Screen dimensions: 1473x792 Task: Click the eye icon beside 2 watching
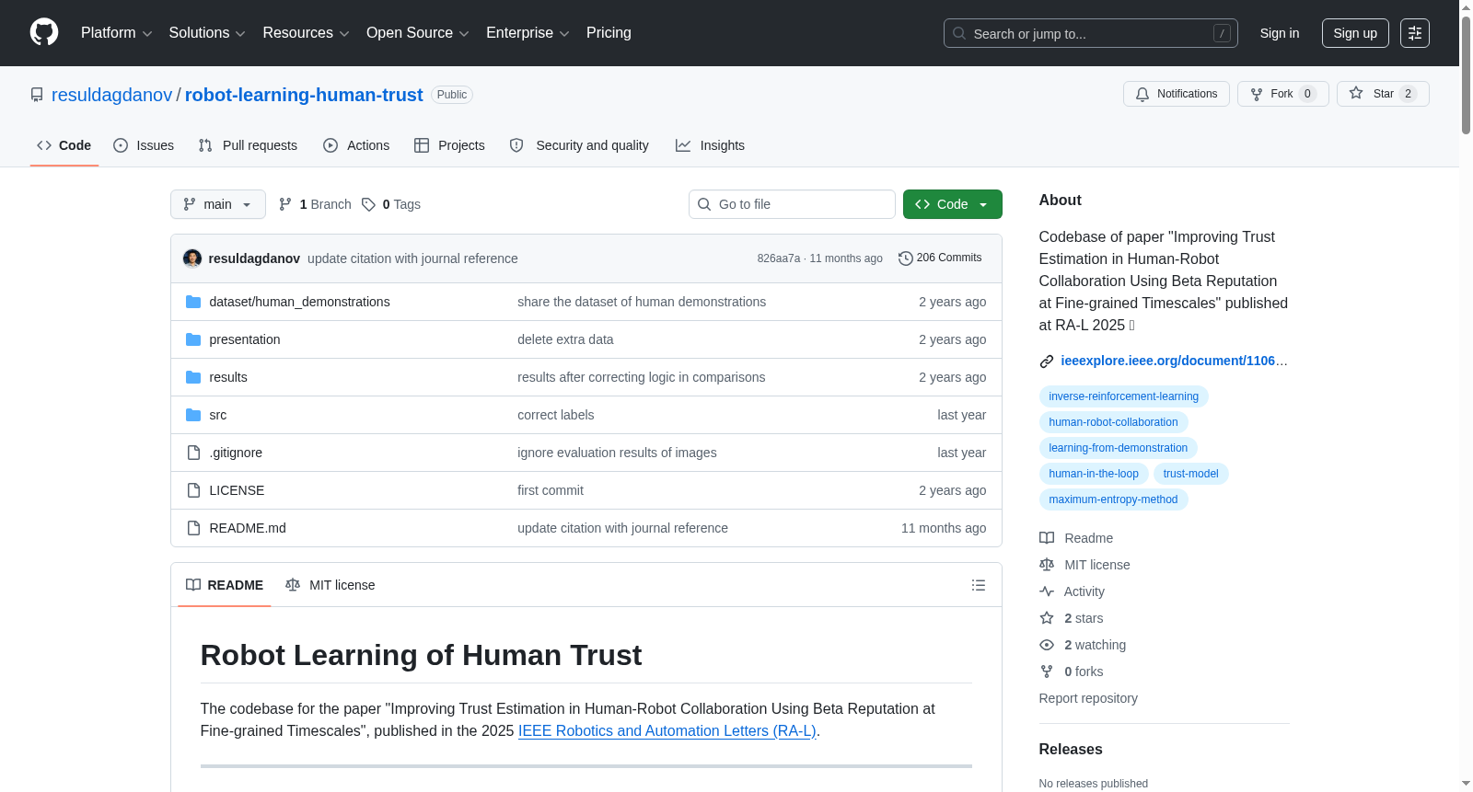click(x=1047, y=645)
